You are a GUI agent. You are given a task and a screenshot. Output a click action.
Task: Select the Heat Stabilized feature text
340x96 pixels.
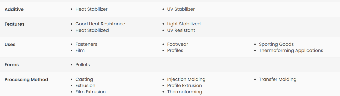coord(92,30)
